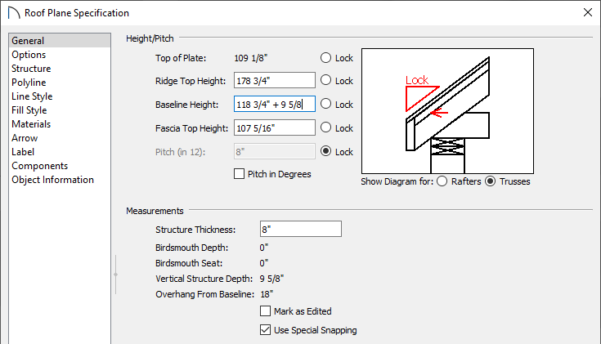Click the Vertical Structure Depth value 9 5/8"

pos(271,279)
